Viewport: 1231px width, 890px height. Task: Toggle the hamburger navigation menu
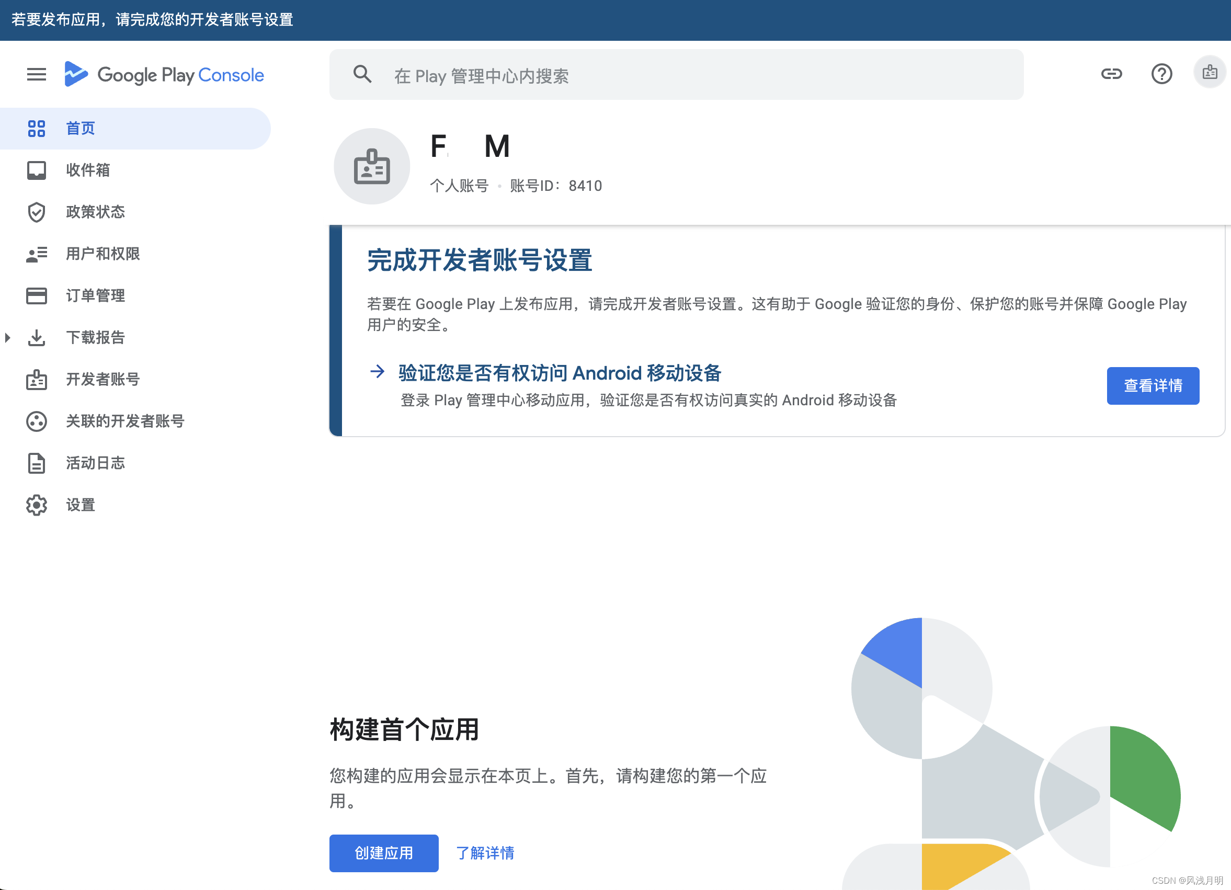(37, 74)
